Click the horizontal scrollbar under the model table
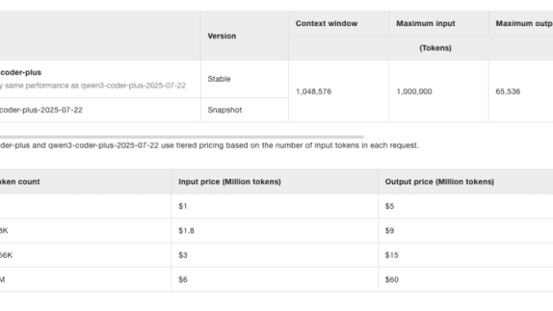The height and width of the screenshot is (311, 553). click(x=182, y=136)
